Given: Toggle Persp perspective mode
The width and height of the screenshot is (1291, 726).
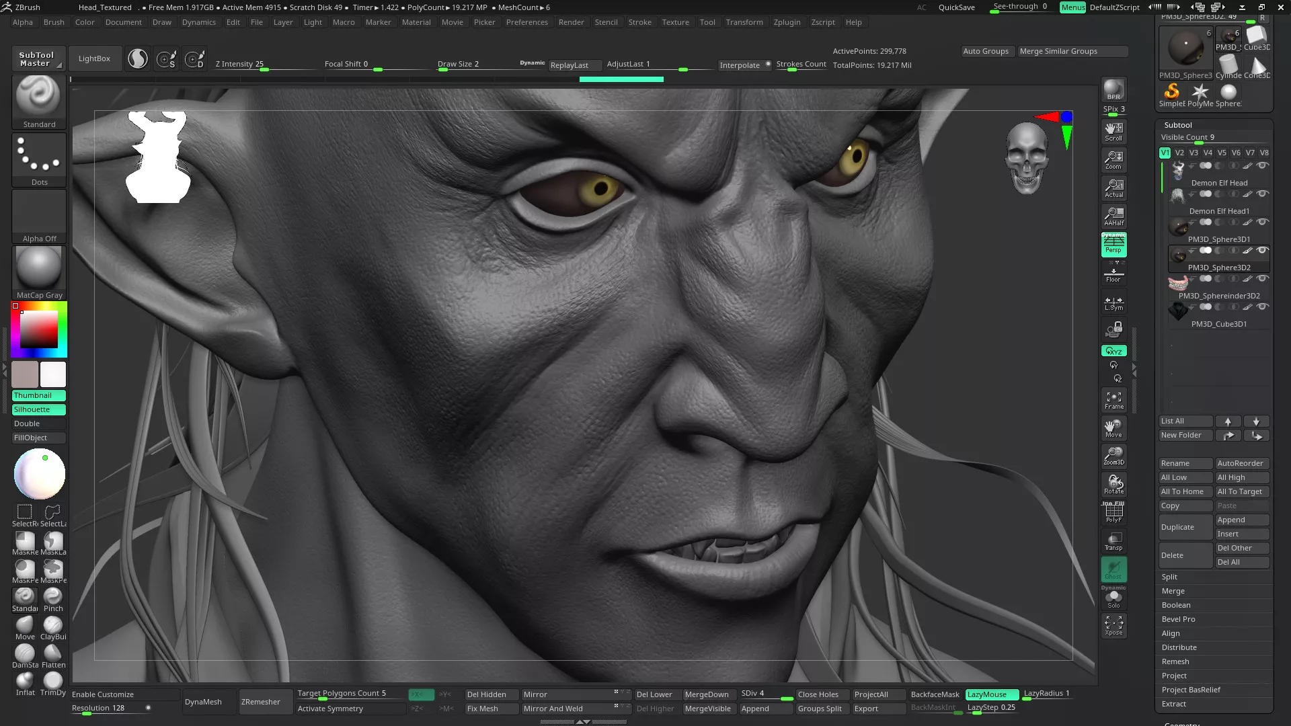Looking at the screenshot, I should point(1113,245).
